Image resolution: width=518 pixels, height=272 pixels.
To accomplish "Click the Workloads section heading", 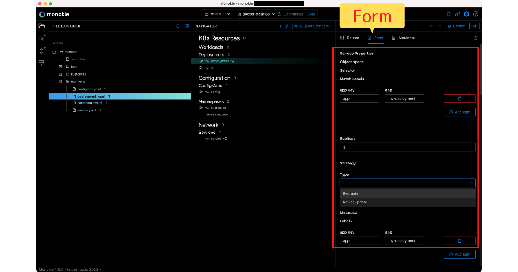I will coord(211,47).
